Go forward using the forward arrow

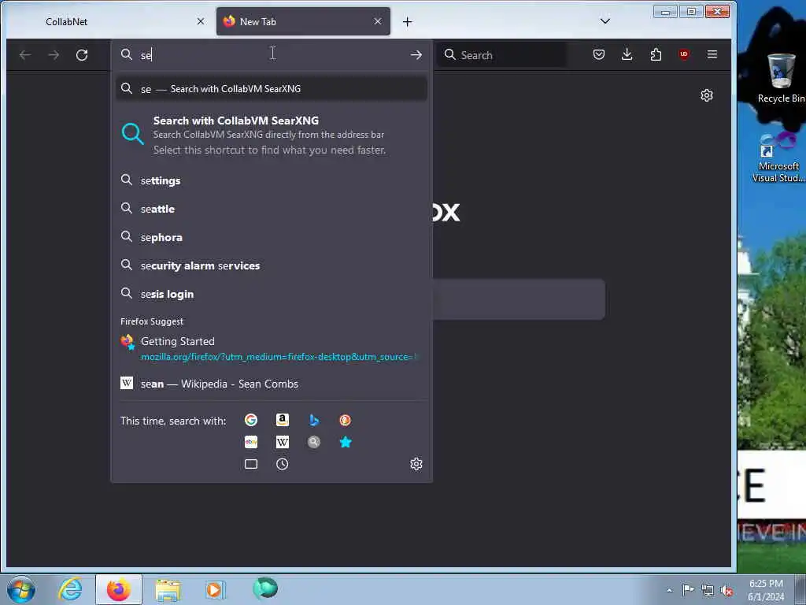(54, 54)
